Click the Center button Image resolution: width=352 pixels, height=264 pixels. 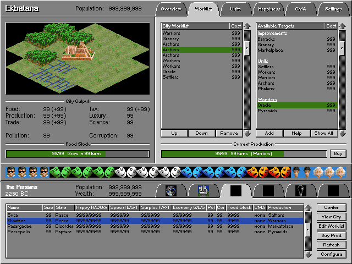point(331,208)
